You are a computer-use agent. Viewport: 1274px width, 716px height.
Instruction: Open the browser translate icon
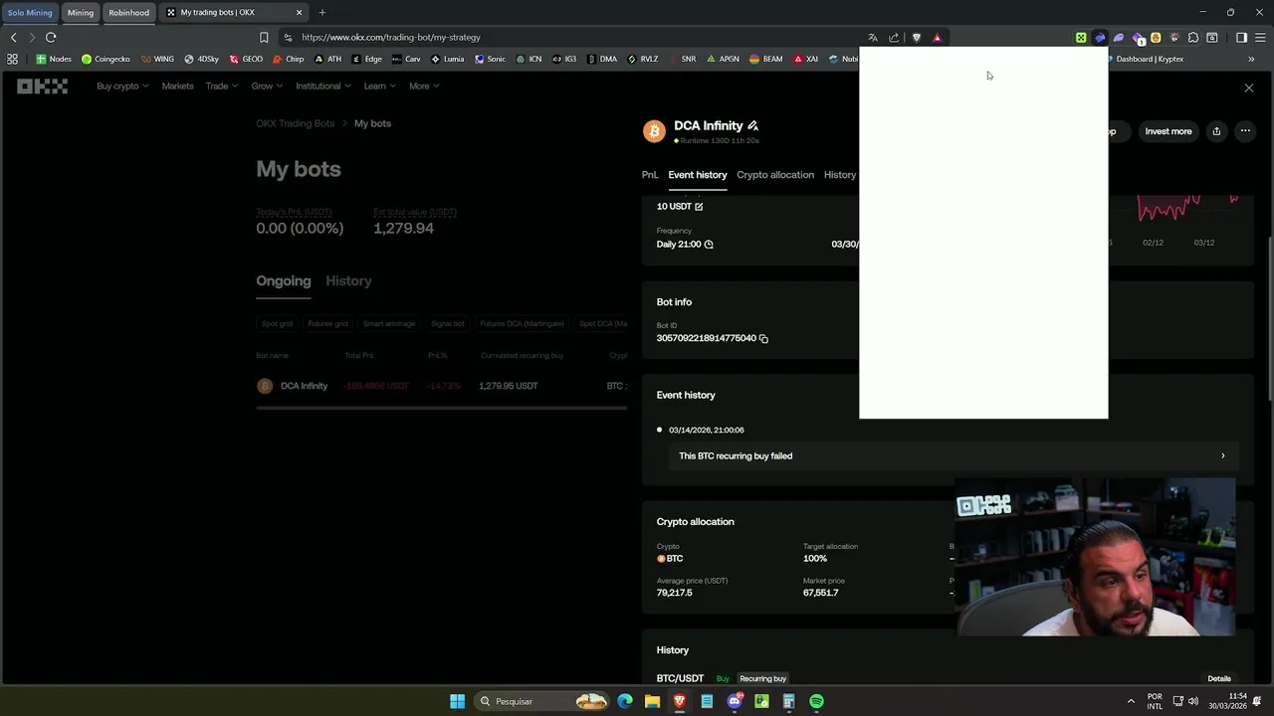point(873,38)
